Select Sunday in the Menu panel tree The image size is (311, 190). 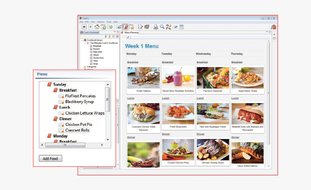pyautogui.click(x=60, y=84)
